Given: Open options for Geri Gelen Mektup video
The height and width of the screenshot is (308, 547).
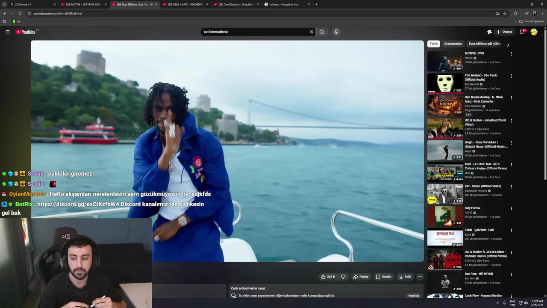Looking at the screenshot, I should coord(512,98).
